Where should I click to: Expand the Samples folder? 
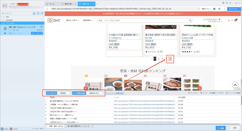[x=2, y=20]
